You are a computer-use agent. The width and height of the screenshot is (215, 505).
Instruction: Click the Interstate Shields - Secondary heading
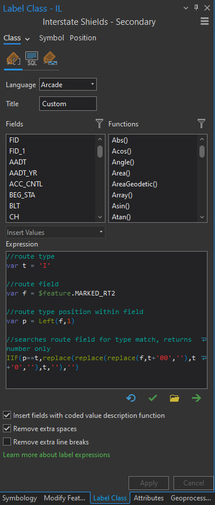(x=99, y=22)
